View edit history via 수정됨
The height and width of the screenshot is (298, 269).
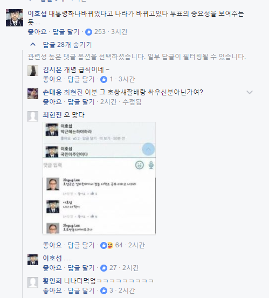[132, 102]
